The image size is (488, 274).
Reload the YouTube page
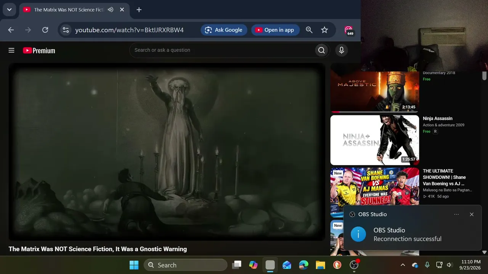(45, 30)
